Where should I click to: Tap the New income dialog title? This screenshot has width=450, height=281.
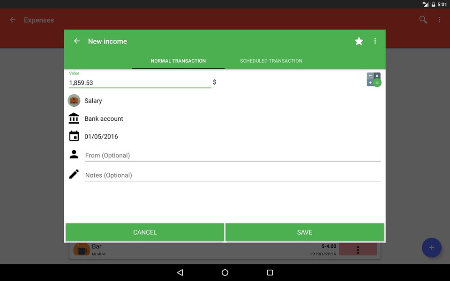coord(107,41)
